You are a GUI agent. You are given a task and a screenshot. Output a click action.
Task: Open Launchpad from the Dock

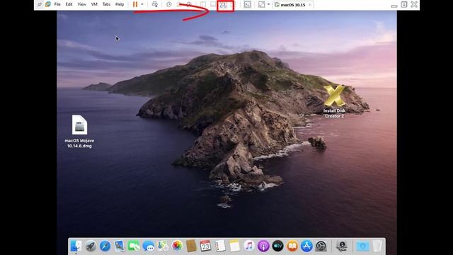click(91, 246)
